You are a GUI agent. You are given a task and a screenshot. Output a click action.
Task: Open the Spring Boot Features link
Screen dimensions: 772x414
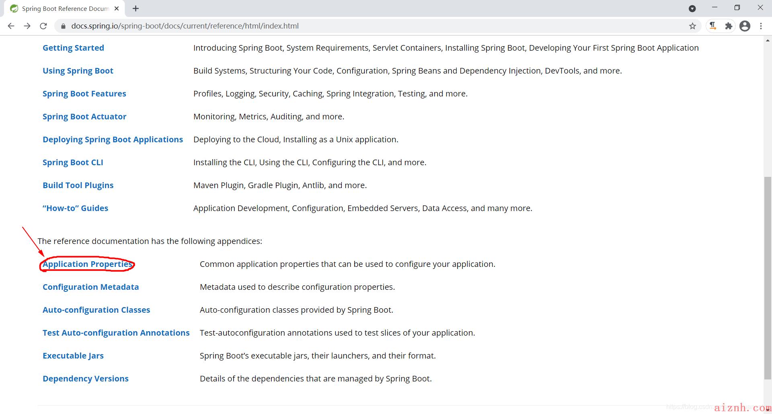[84, 94]
